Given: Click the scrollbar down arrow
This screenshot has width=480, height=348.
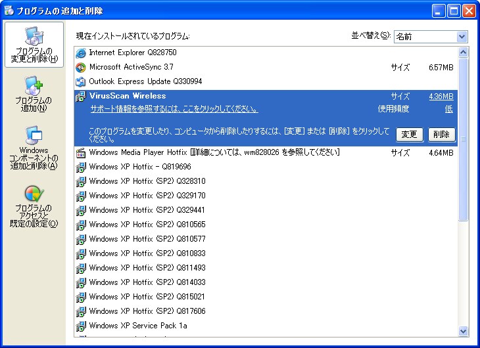Looking at the screenshot, I should point(463,331).
